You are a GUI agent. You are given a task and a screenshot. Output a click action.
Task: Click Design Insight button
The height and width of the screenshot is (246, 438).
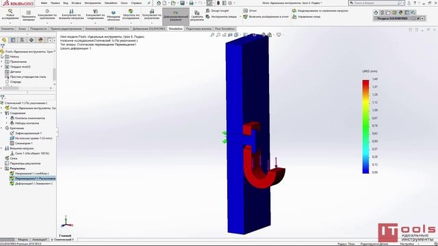coord(217,11)
